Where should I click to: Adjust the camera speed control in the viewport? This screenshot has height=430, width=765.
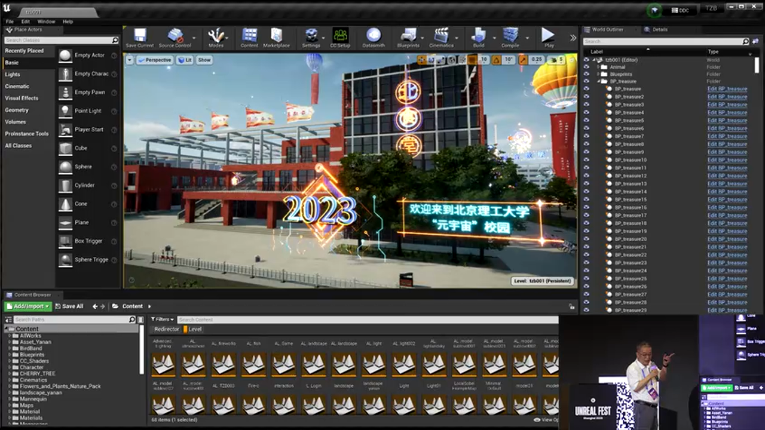point(556,60)
